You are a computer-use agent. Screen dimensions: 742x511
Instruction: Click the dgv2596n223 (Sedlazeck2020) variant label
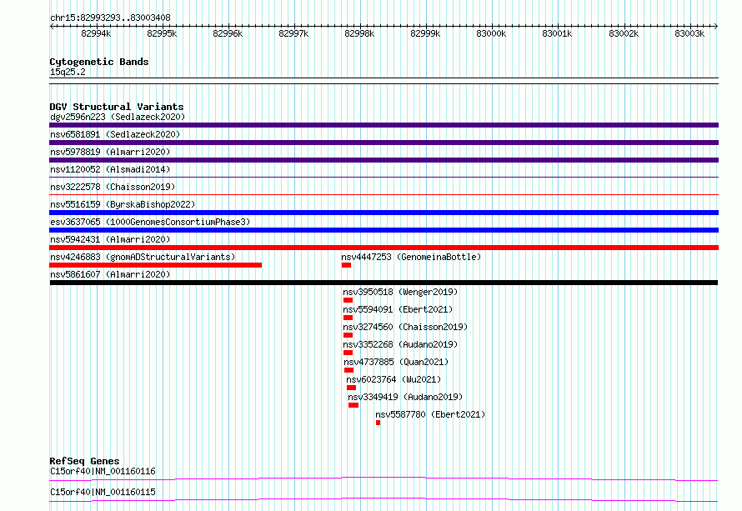[118, 117]
